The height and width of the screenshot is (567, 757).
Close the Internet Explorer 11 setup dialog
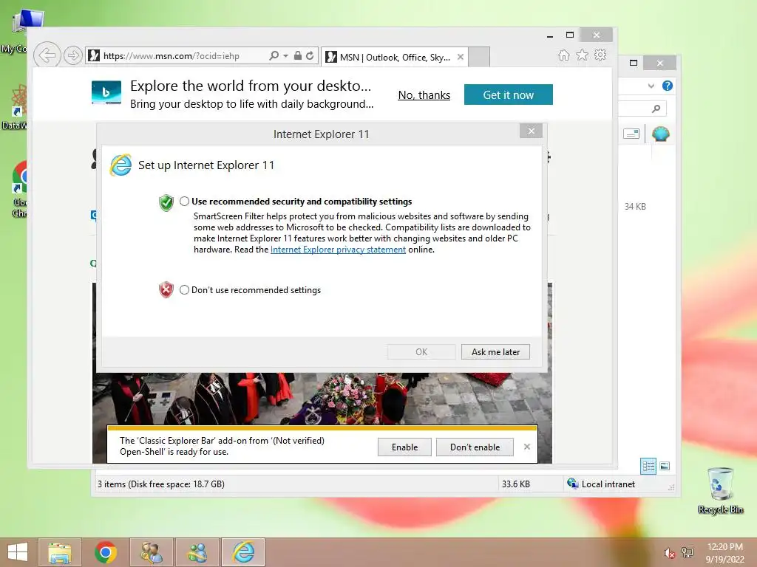(x=531, y=131)
